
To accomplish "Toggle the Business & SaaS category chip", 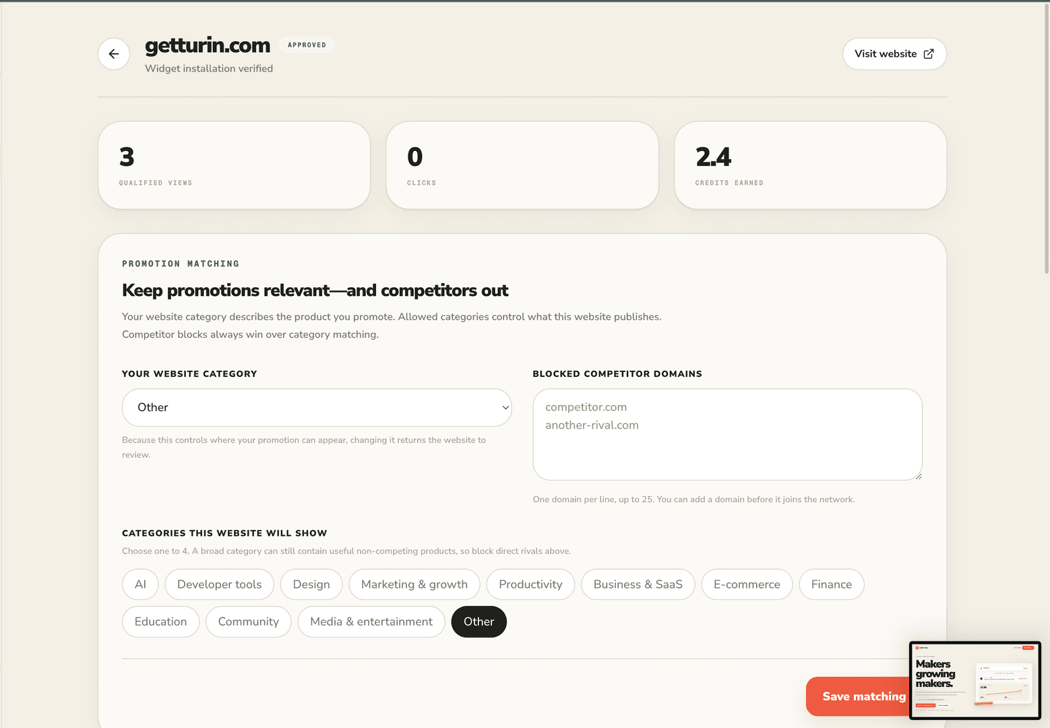I will point(638,584).
